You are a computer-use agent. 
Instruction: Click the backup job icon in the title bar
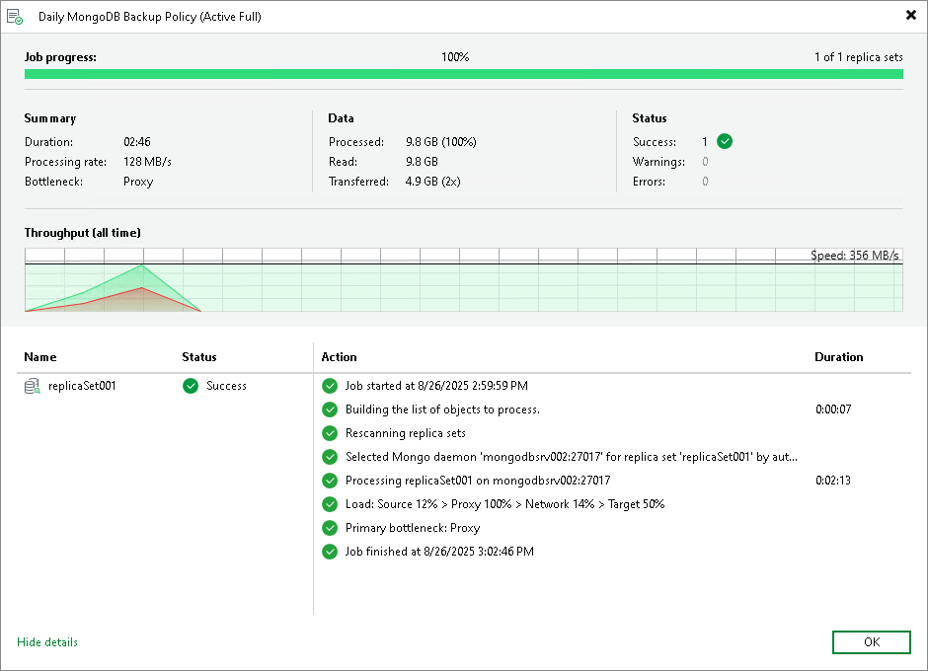click(17, 16)
